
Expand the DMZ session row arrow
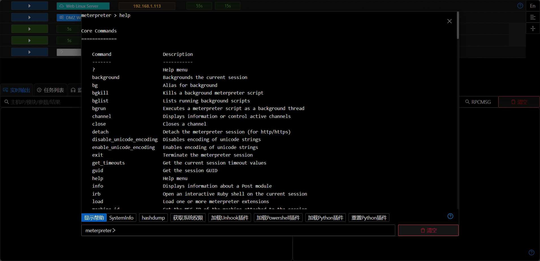tap(30, 17)
